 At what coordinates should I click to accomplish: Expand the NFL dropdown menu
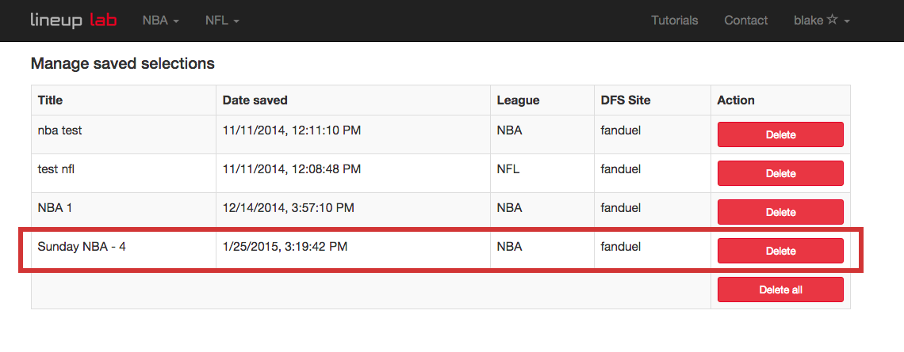(x=222, y=21)
